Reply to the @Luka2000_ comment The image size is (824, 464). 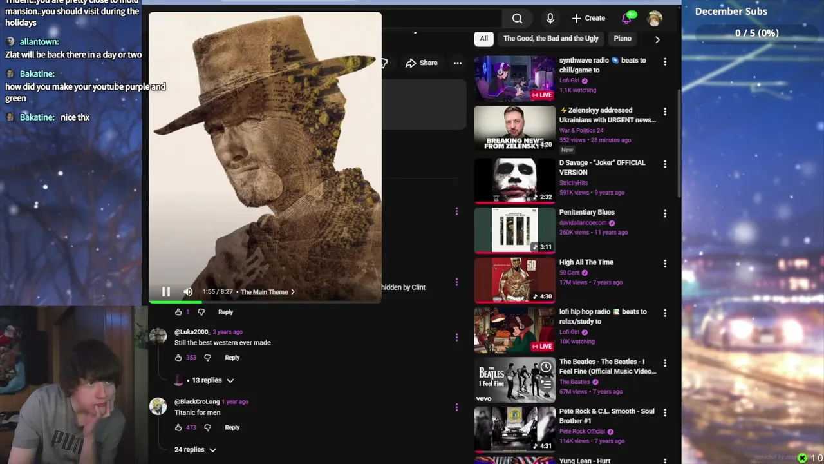coord(232,358)
